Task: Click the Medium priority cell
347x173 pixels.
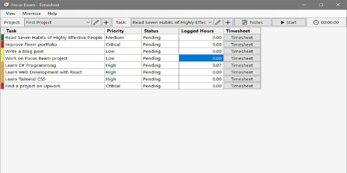Action: point(123,38)
